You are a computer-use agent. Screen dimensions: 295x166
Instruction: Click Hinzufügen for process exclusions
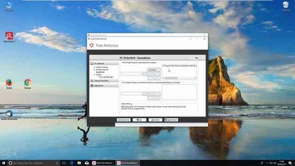coord(153,74)
